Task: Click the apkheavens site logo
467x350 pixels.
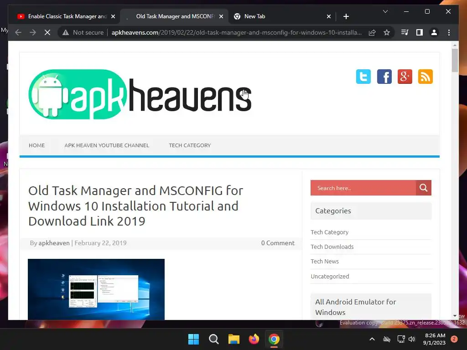Action: click(140, 94)
